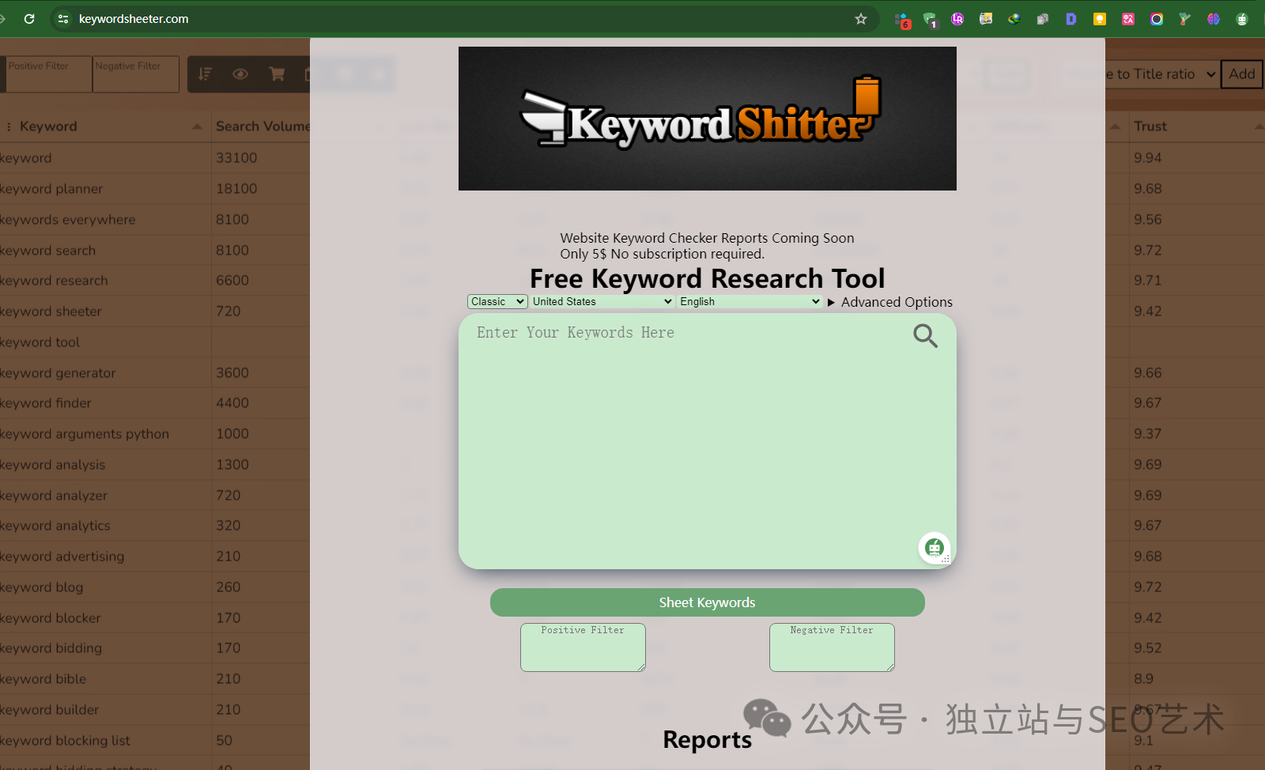
Task: Open the Classic mode dropdown
Action: point(497,302)
